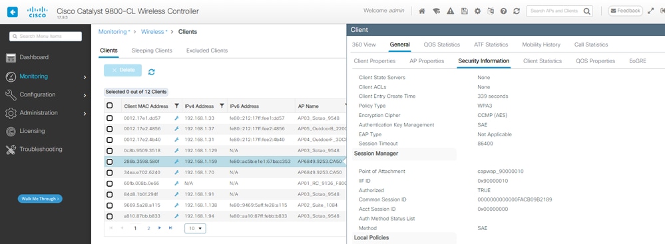
Task: Click the back arrow button beside Cisco logo
Action: tap(13, 12)
